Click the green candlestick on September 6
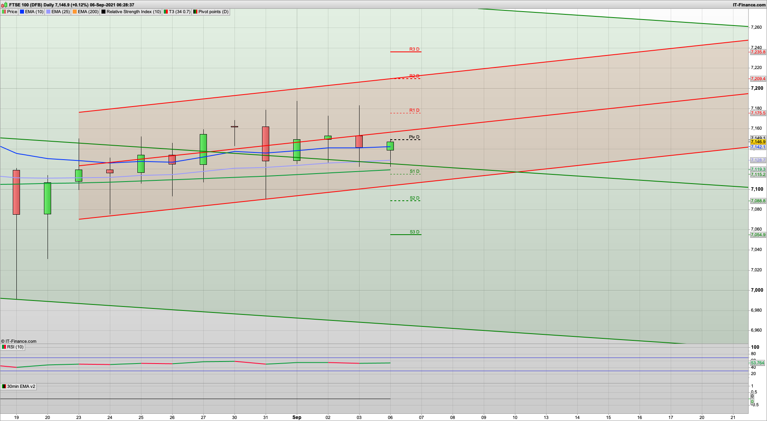The height and width of the screenshot is (421, 767). (x=390, y=146)
